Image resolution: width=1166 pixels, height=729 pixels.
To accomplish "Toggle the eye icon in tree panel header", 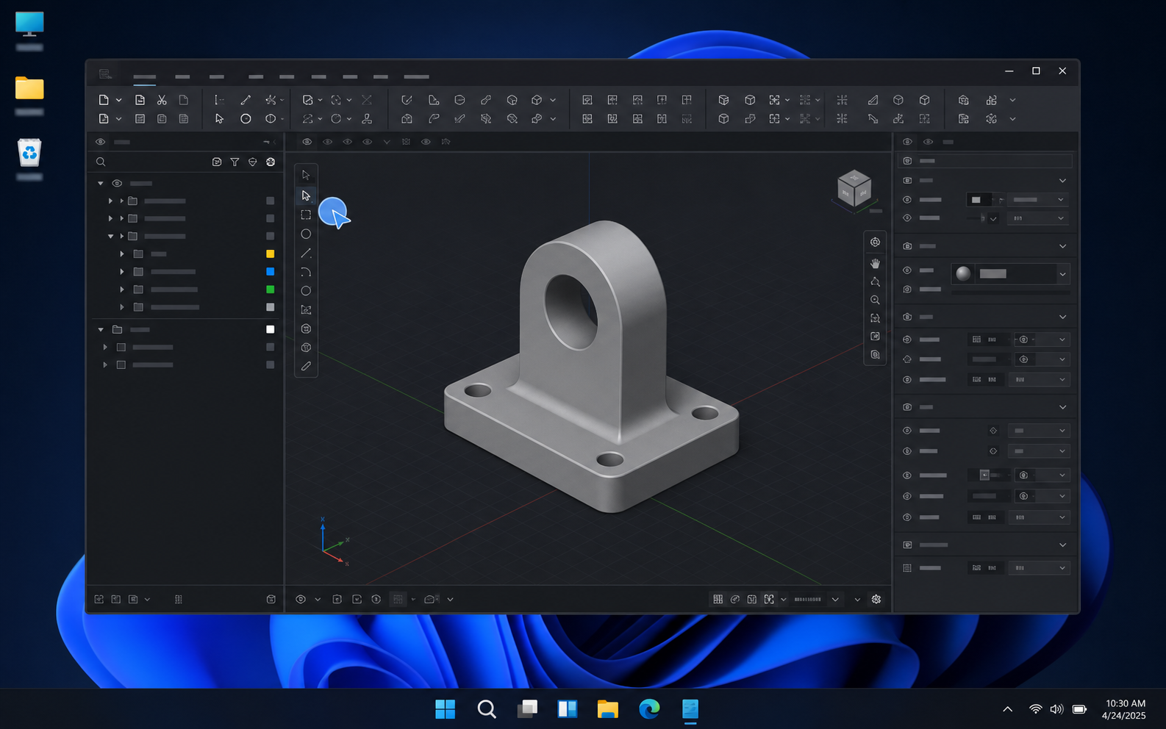I will (101, 142).
